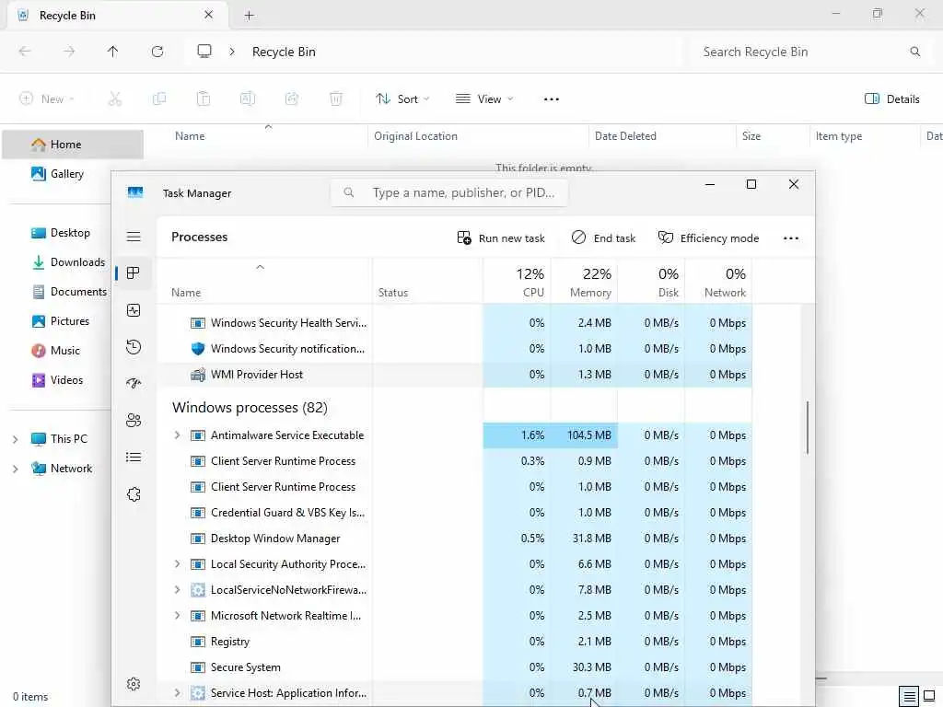Screen dimensions: 943x707
Task: Click the Paste icon in Explorer toolbar
Action: [x=204, y=99]
